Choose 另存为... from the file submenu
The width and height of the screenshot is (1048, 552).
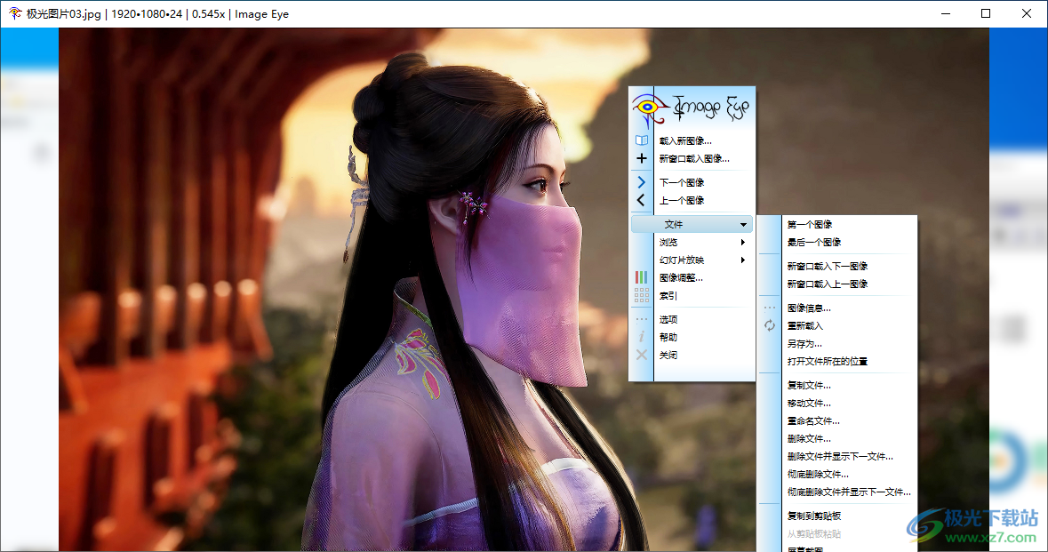[804, 343]
